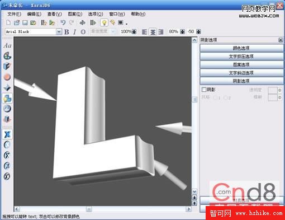Image resolution: width=285 pixels, height=220 pixels.
Task: Click the horizontal scrollbar thumb below canvas
Action: (89, 209)
